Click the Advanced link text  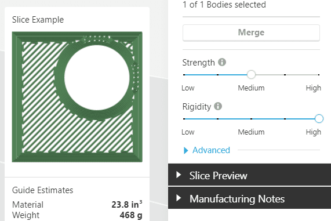coord(211,150)
